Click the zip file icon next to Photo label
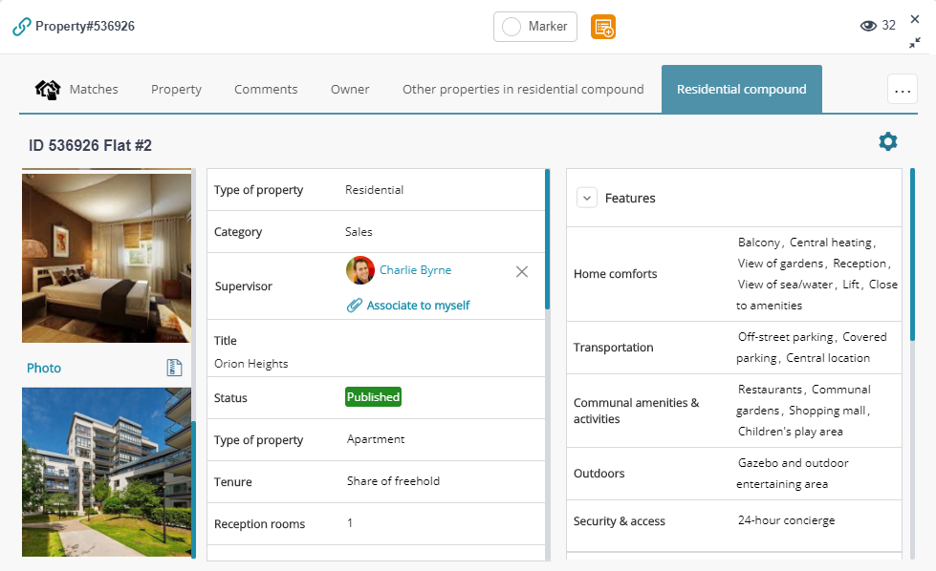The width and height of the screenshot is (936, 571). 175,367
